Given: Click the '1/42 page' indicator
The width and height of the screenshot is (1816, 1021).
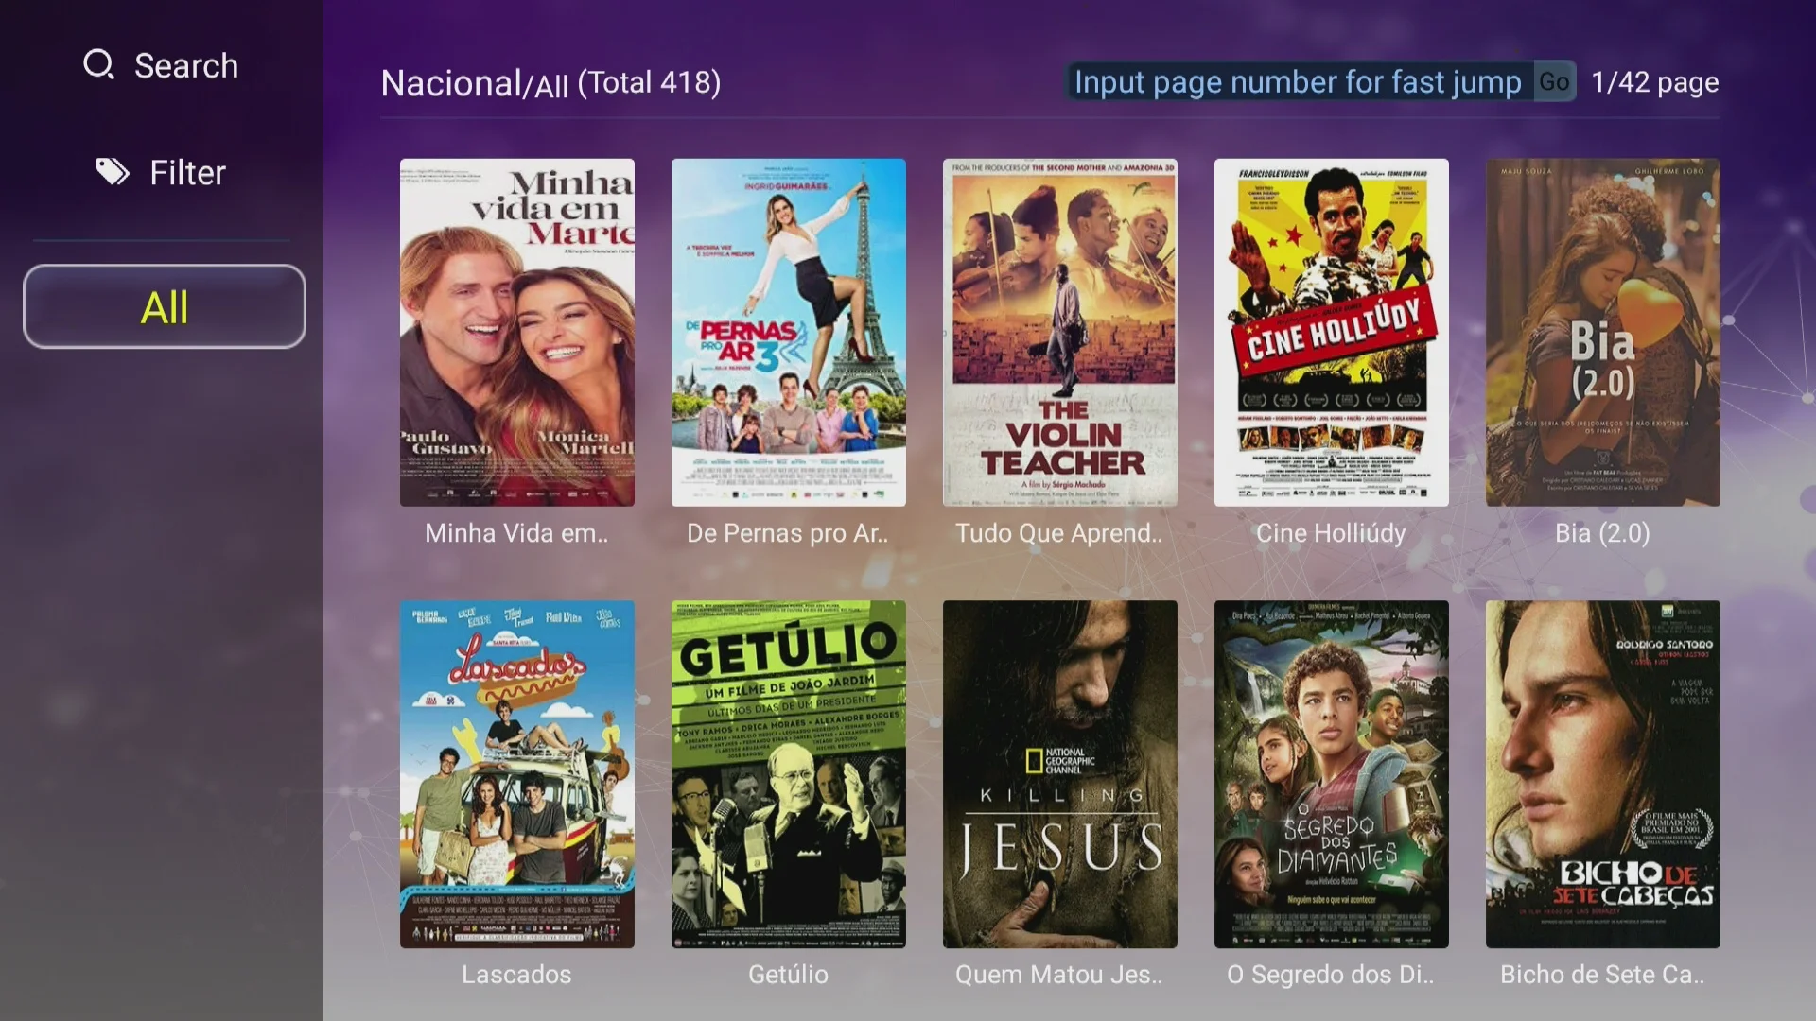Looking at the screenshot, I should tap(1655, 83).
